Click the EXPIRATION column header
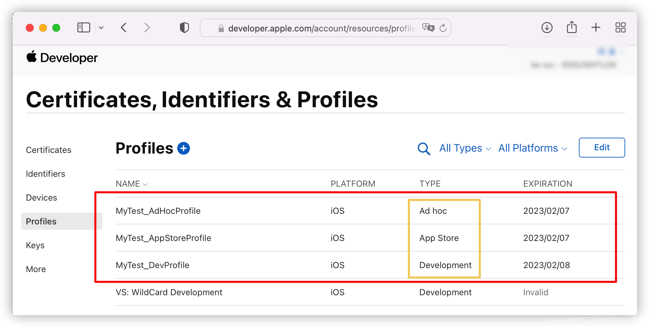Screen dimensions: 649x327 (x=547, y=184)
